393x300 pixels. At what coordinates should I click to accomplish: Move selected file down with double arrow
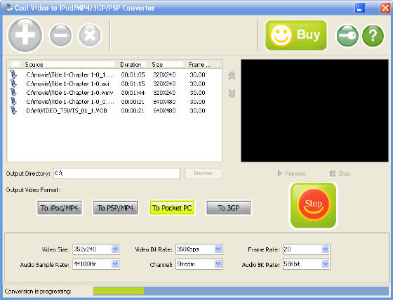tap(232, 94)
